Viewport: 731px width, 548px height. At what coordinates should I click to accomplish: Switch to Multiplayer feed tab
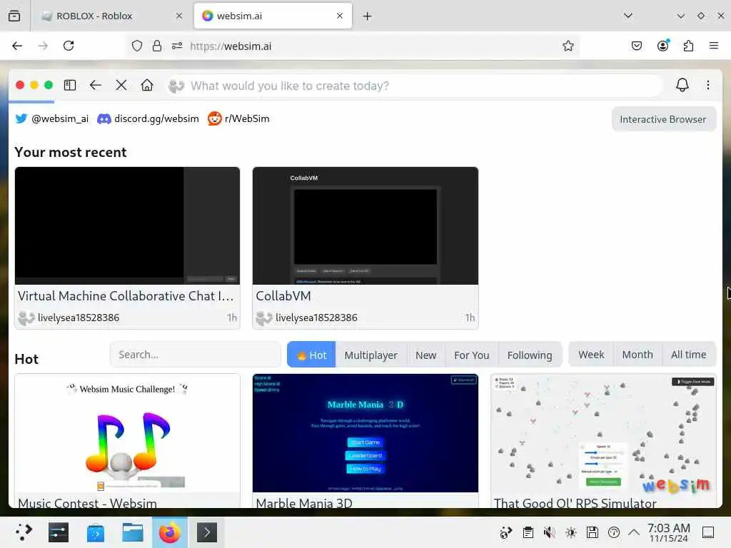(371, 355)
